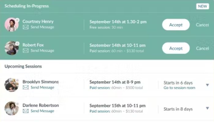Accept Robert Fox's session request
This screenshot has width=214, height=122.
(176, 48)
